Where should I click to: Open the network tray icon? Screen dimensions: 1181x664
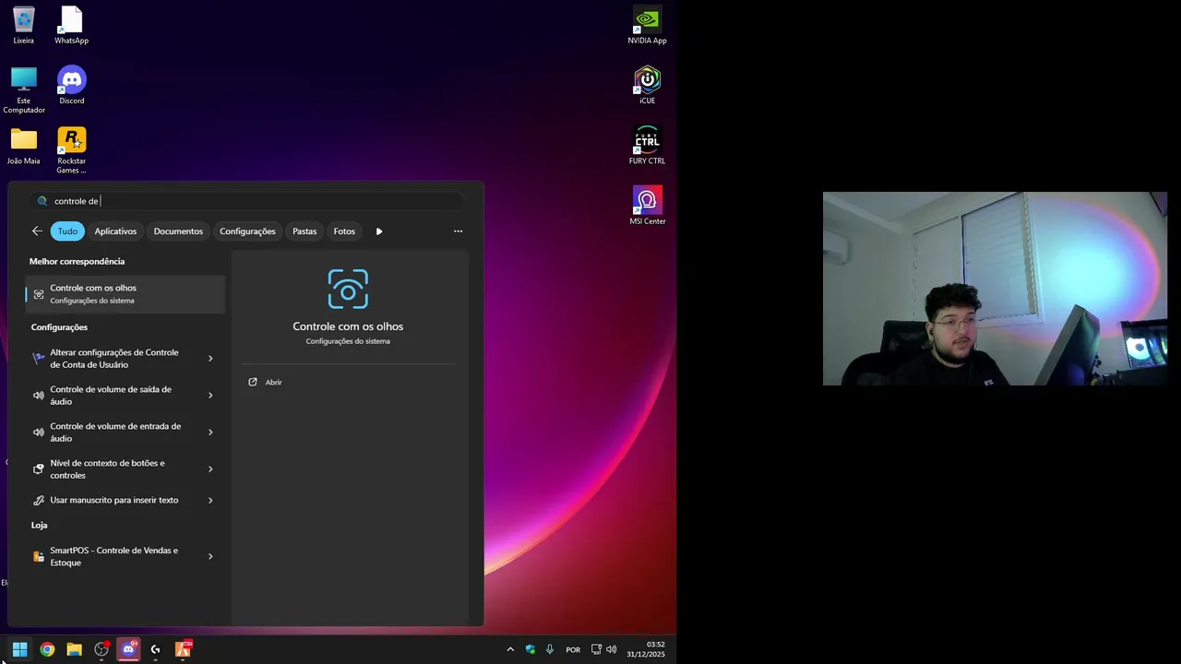596,649
